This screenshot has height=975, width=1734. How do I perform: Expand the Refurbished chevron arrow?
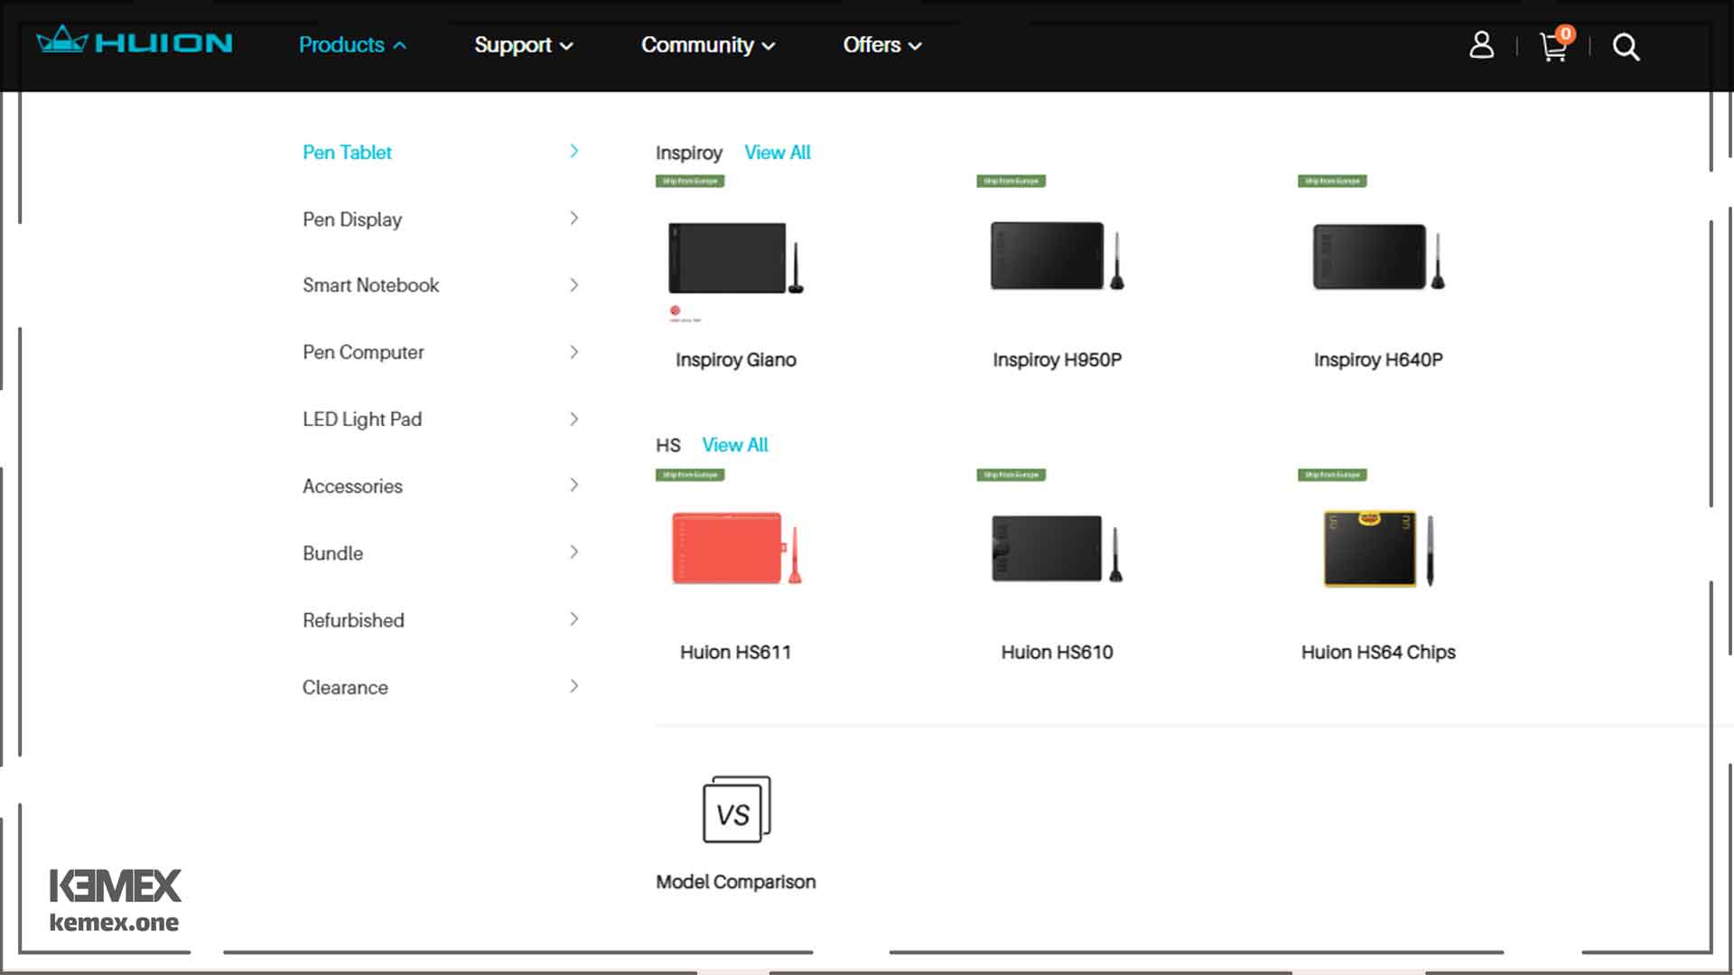point(574,618)
